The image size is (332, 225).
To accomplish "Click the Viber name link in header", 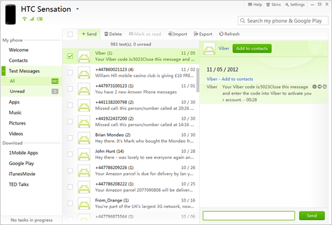I will click(224, 48).
